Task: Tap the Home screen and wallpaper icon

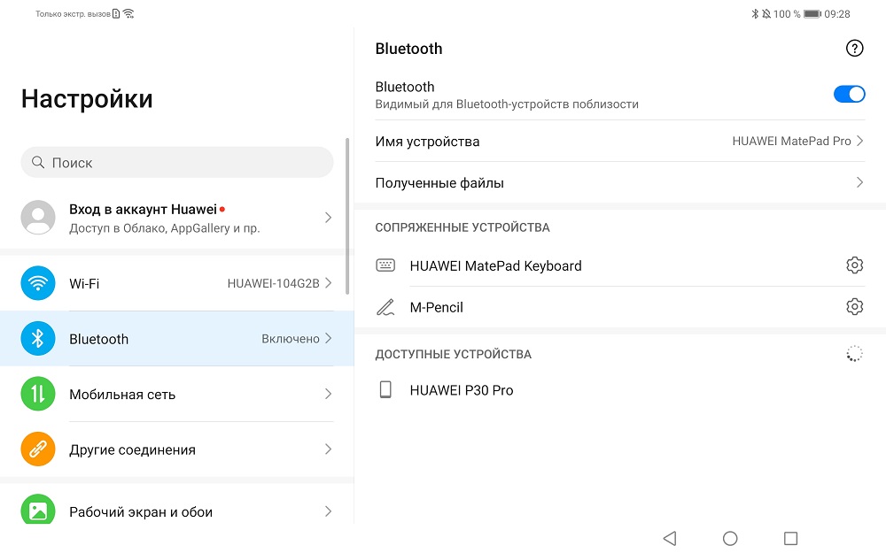Action: point(38,510)
